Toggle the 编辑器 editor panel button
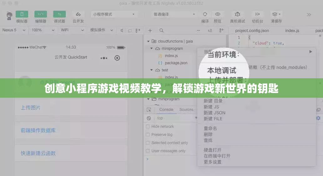Image resolution: width=323 pixels, height=176 pixels. [41, 14]
